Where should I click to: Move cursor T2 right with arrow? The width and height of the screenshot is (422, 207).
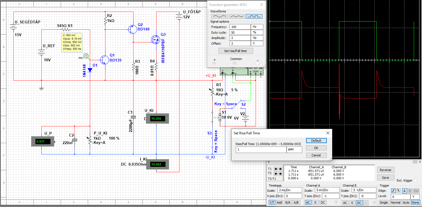[x=280, y=173]
